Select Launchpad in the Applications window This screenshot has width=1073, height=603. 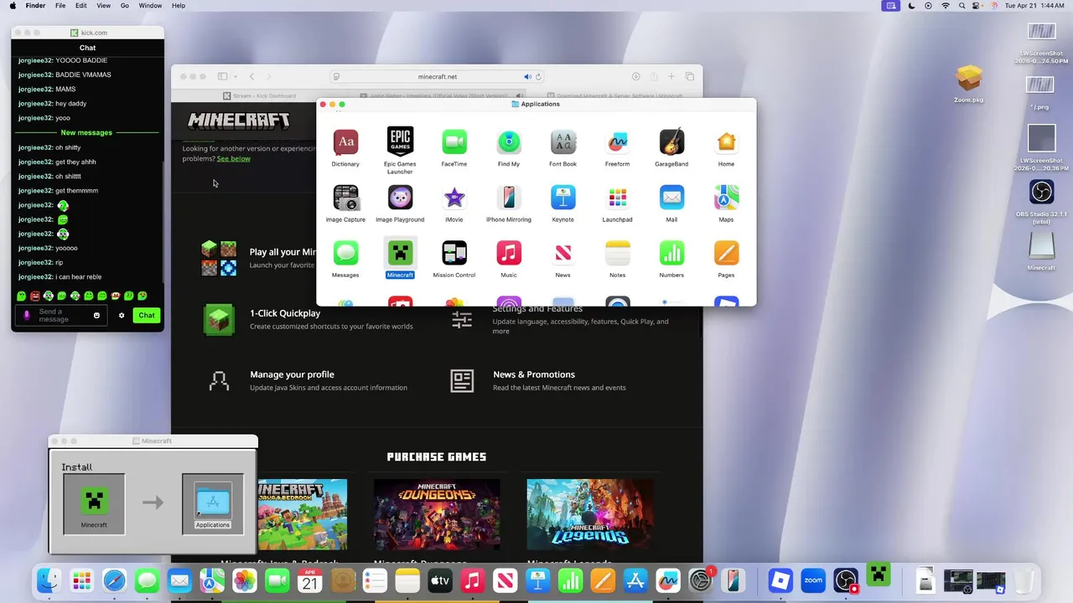[618, 198]
